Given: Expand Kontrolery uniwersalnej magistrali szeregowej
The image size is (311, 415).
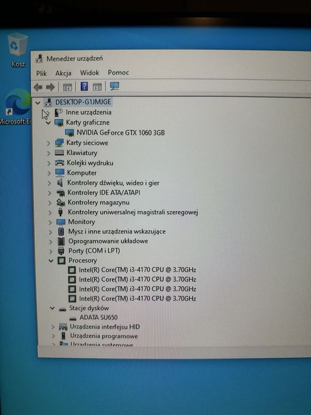Looking at the screenshot, I should click(50, 212).
